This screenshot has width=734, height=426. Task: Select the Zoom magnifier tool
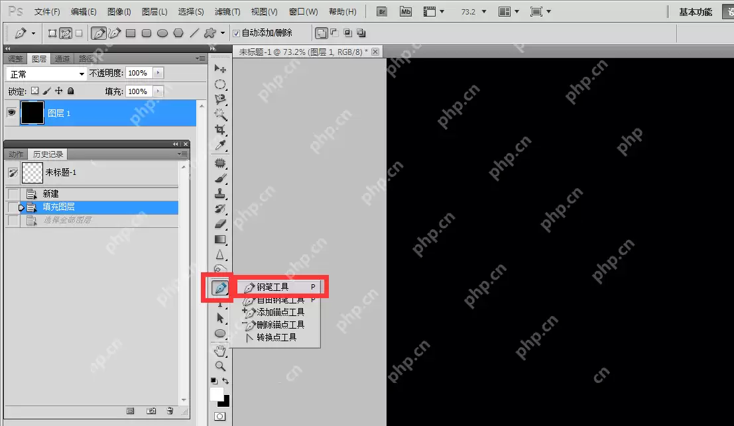(220, 366)
